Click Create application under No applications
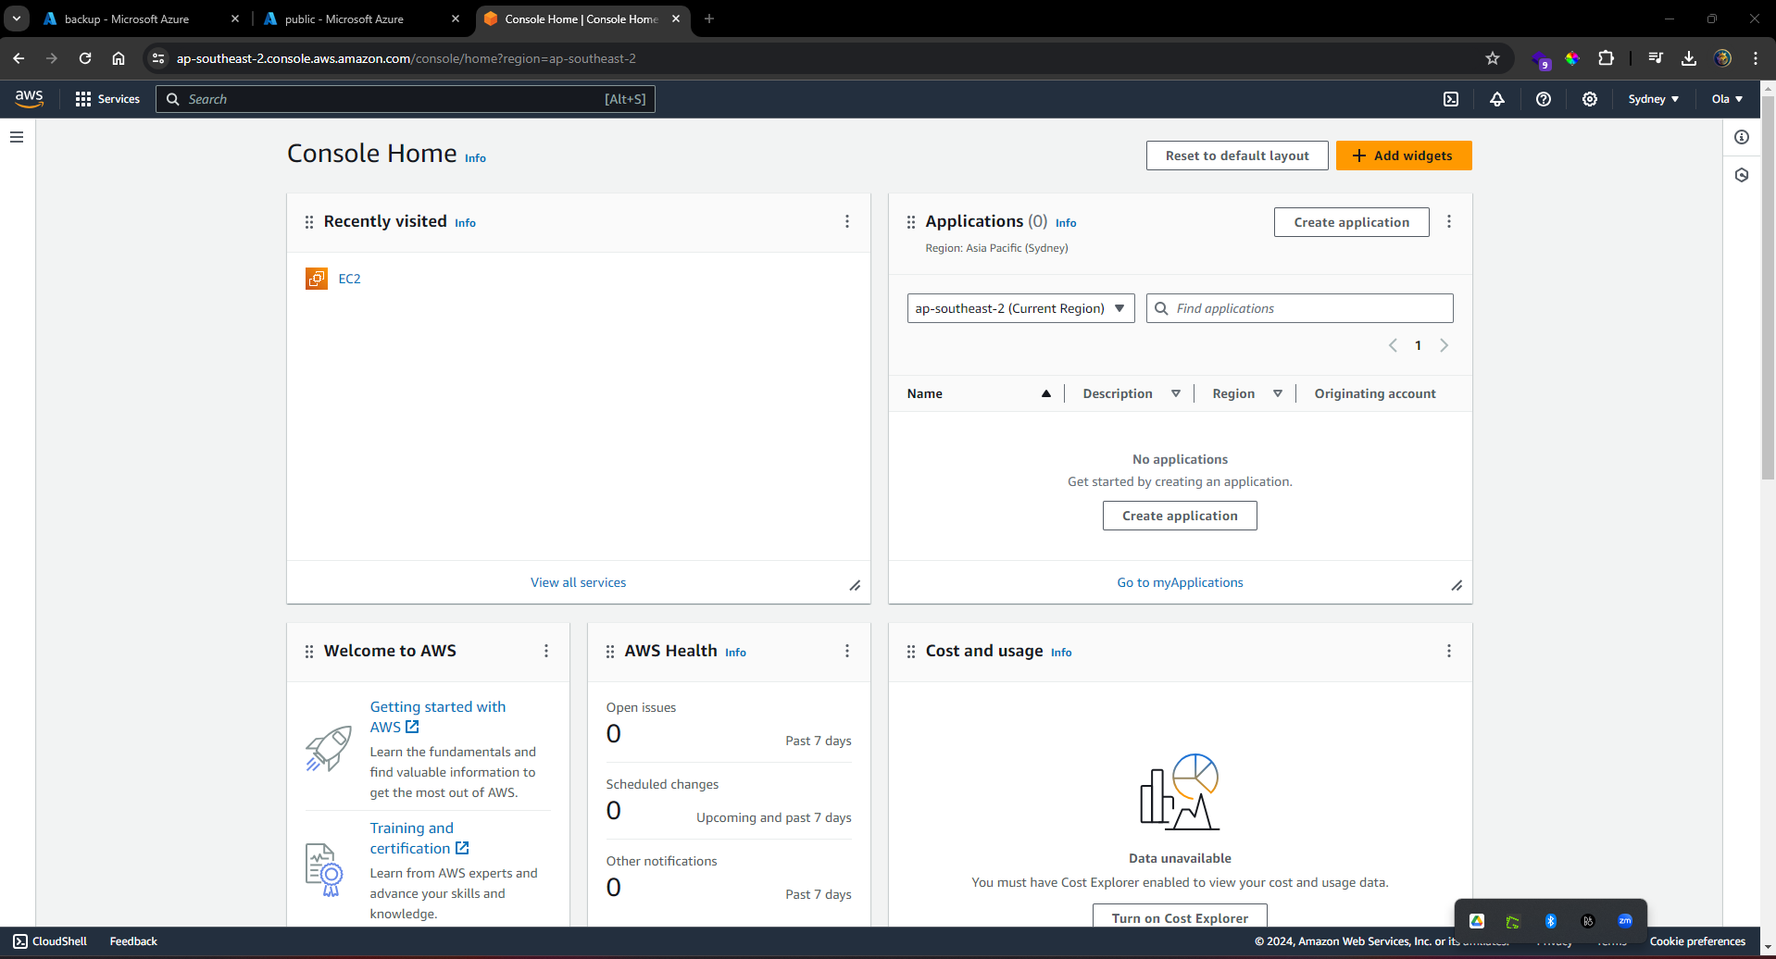This screenshot has height=959, width=1776. (1180, 516)
